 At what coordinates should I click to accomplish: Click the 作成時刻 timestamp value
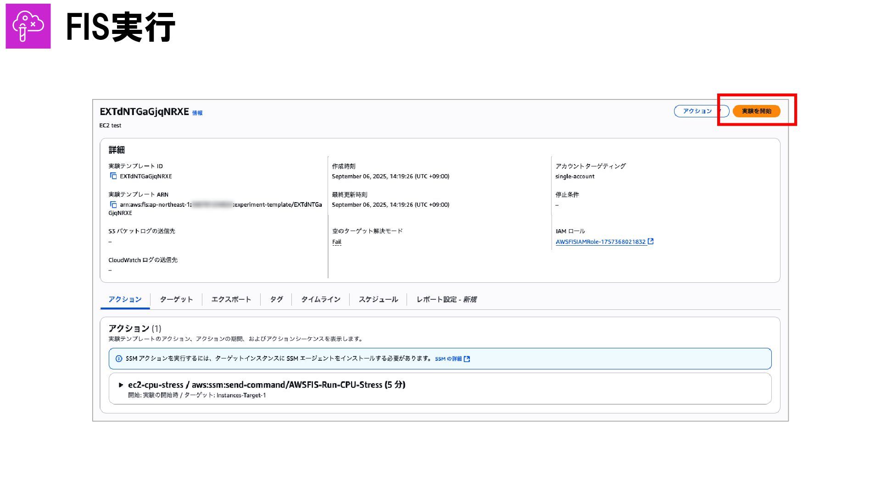[x=390, y=176]
